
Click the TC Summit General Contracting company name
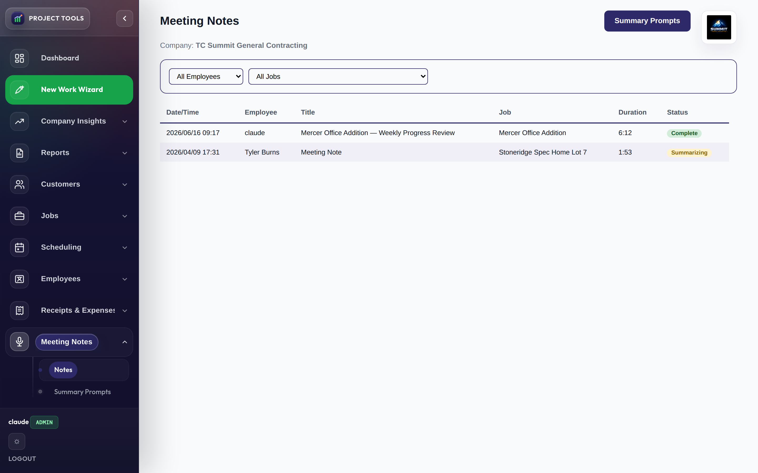tap(251, 45)
